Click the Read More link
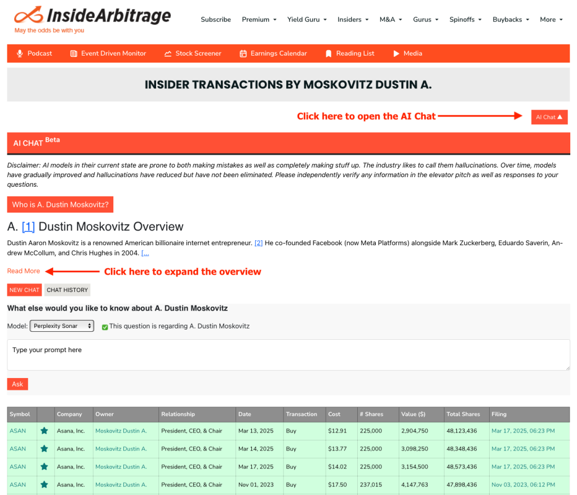Screen dimensions: 577x495 24,271
